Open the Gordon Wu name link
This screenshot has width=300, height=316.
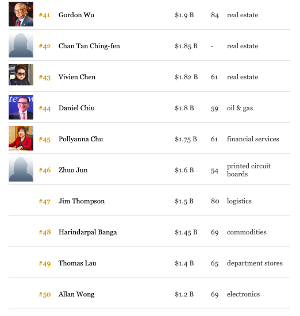pyautogui.click(x=76, y=15)
